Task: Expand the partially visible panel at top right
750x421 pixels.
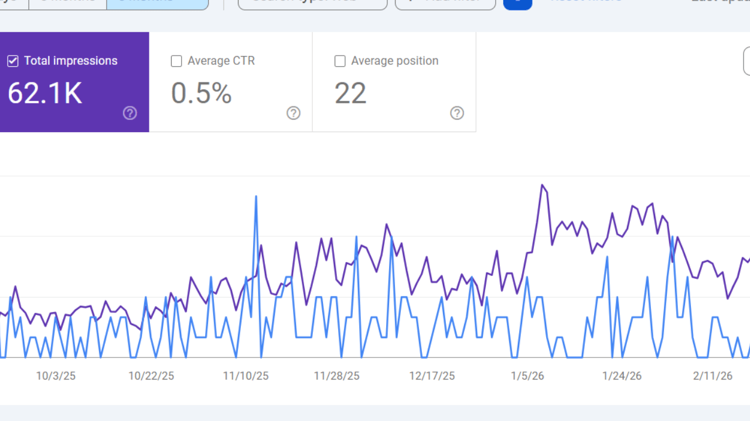Action: (x=747, y=61)
